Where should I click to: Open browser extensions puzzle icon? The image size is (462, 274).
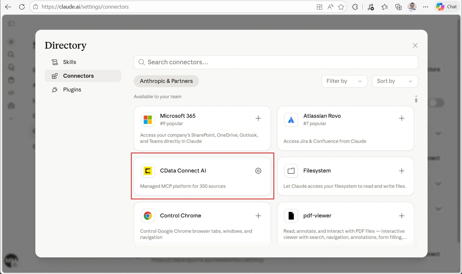click(355, 7)
